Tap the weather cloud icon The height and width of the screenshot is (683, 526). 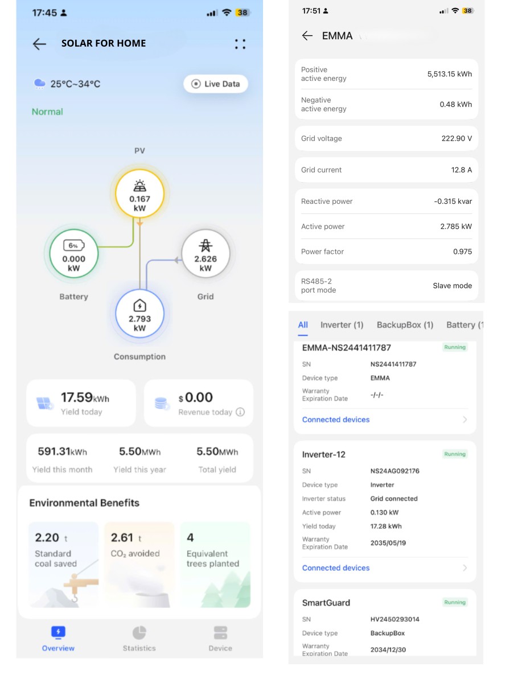[x=39, y=84]
